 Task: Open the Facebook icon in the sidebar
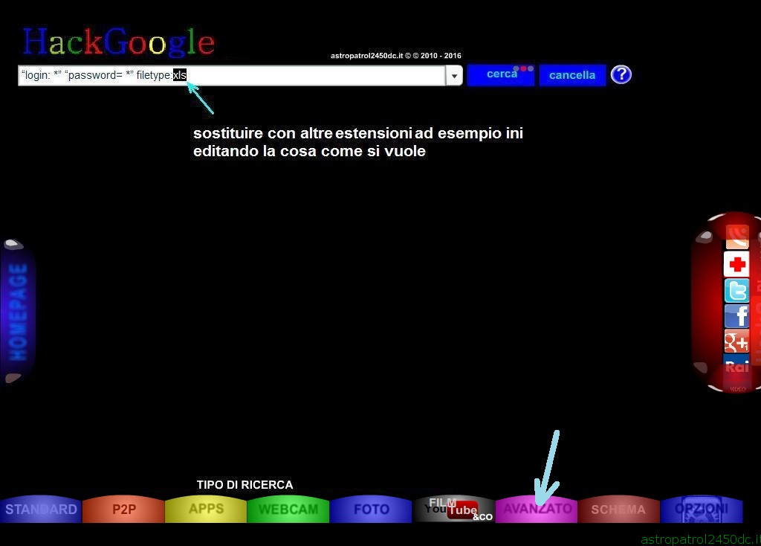736,316
